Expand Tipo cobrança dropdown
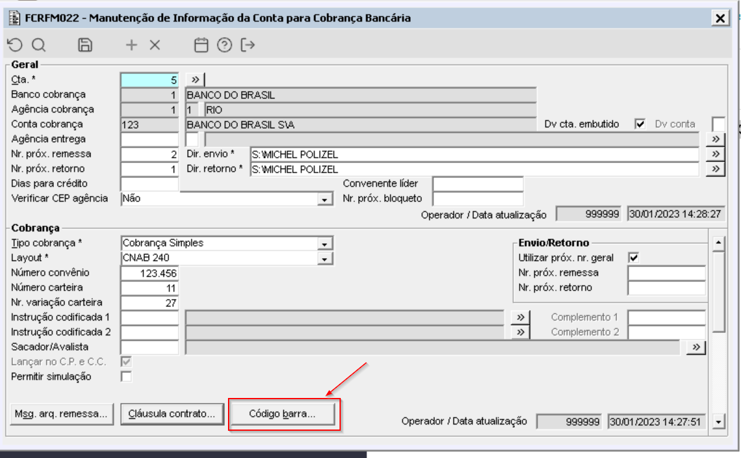 [x=325, y=244]
